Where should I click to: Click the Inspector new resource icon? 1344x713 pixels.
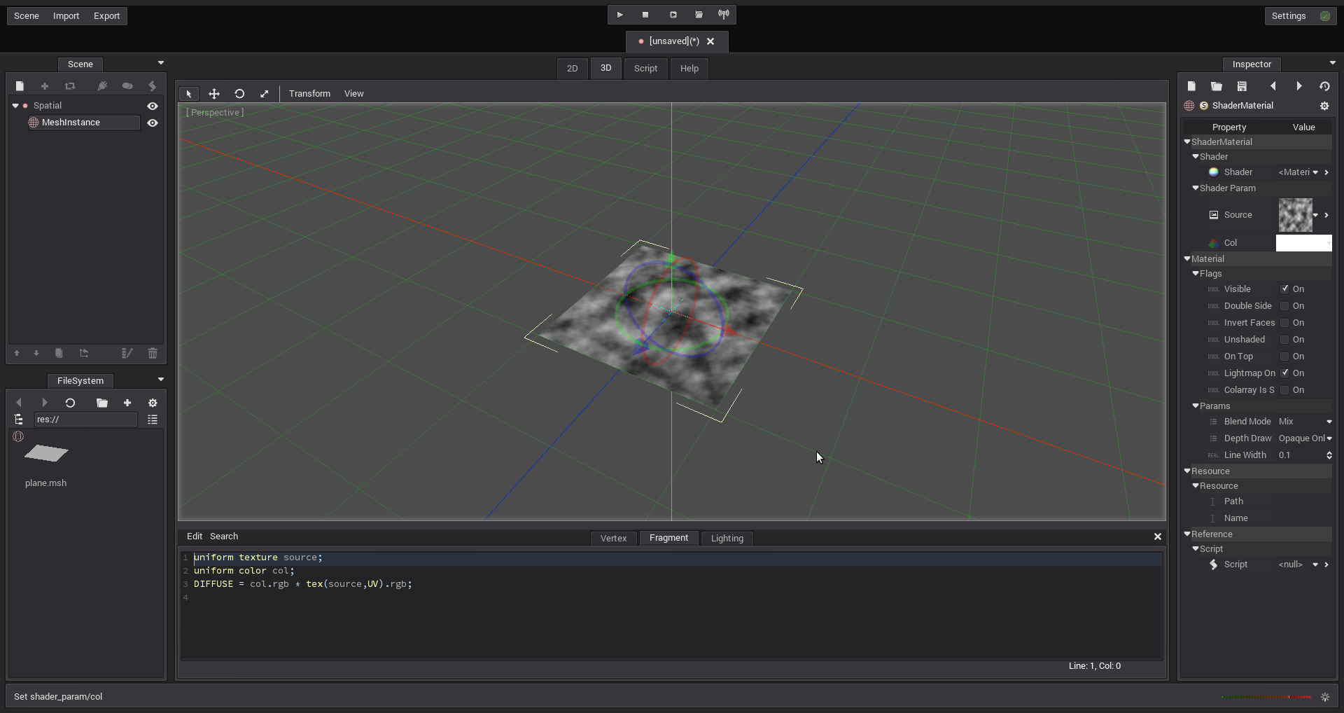(x=1191, y=86)
